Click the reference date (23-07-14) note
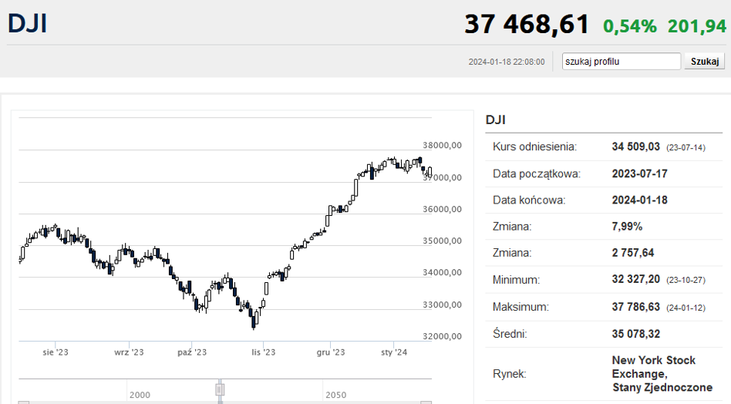 coord(686,148)
